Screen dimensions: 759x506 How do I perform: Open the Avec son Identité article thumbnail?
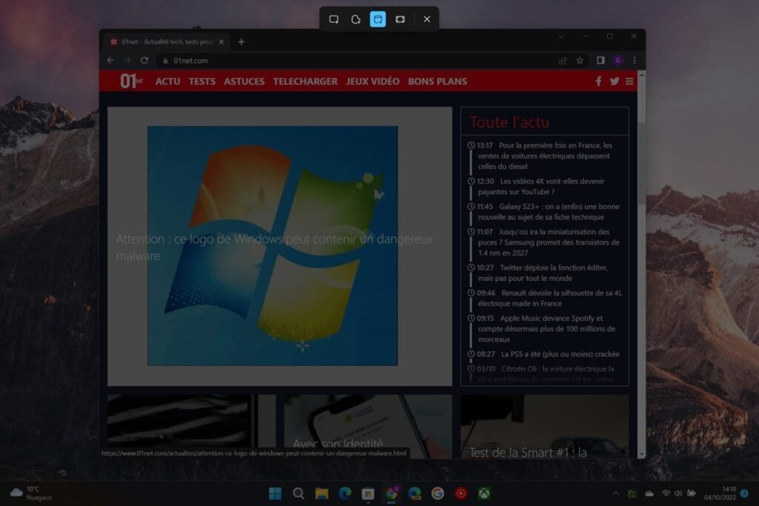[x=368, y=426]
